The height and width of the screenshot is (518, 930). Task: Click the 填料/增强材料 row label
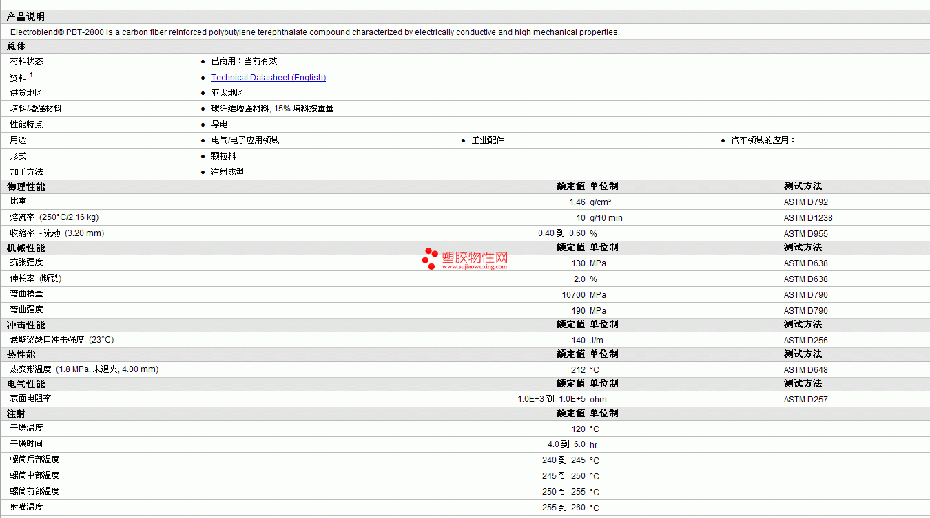36,109
